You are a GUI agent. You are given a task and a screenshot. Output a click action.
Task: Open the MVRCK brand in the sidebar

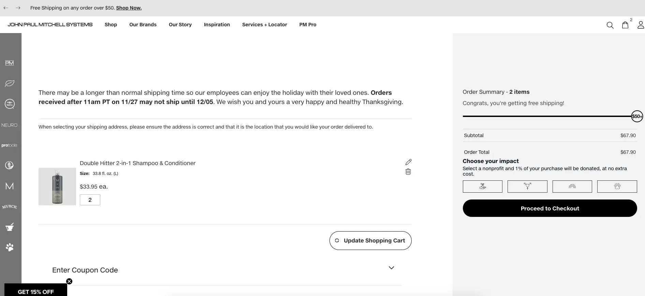coord(10,207)
